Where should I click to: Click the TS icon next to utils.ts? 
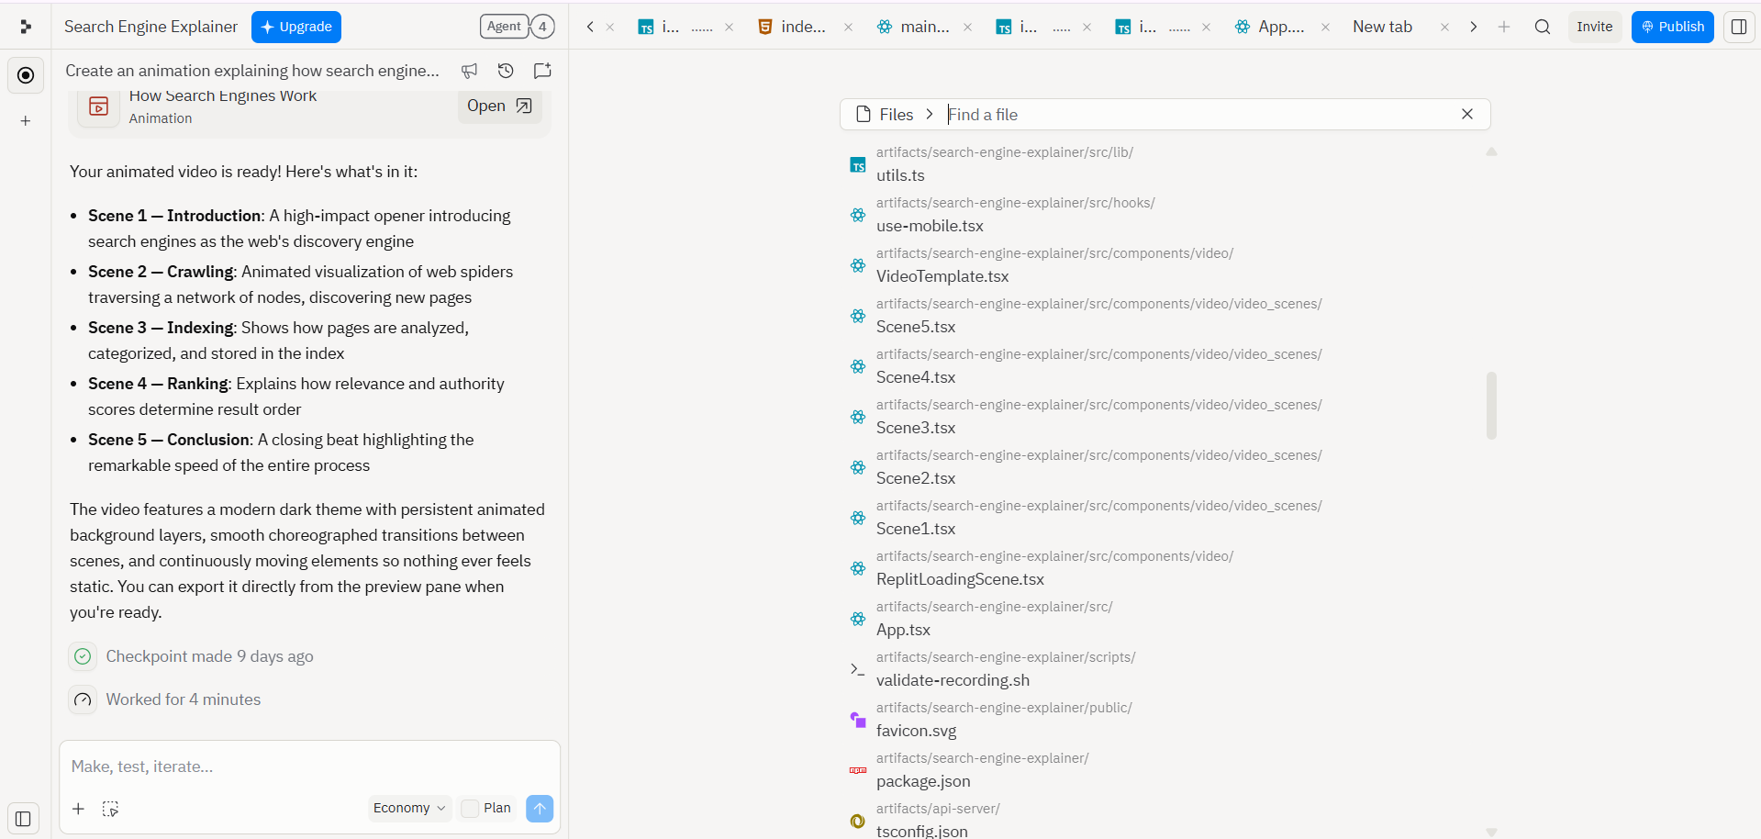coord(857,165)
